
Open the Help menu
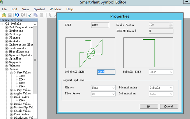point(70,9)
